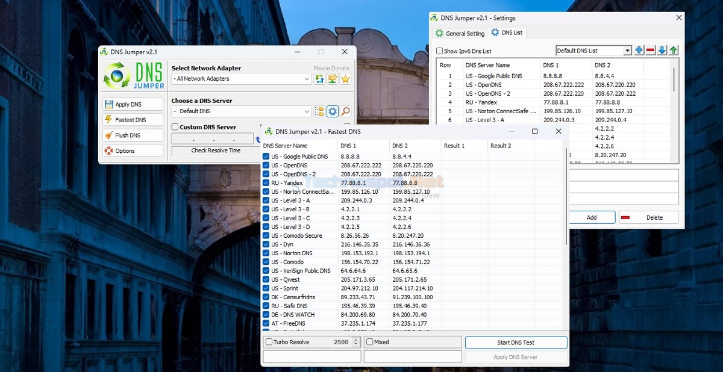Enable the Mixed checkbox
Screen dimensions: 723x372
[370, 342]
